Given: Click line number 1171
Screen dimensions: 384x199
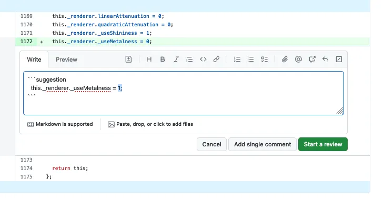Looking at the screenshot, I should (26, 33).
